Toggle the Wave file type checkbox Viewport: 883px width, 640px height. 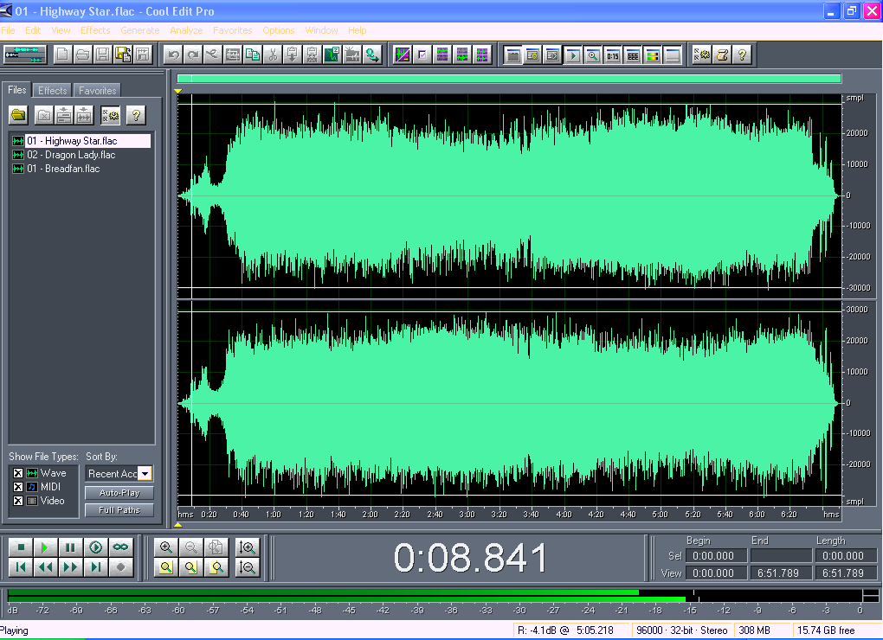click(x=18, y=473)
